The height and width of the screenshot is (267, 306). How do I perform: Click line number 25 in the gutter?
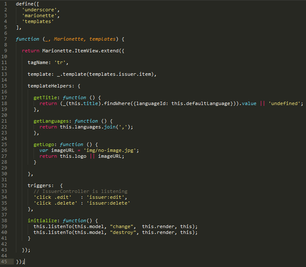tap(4, 144)
